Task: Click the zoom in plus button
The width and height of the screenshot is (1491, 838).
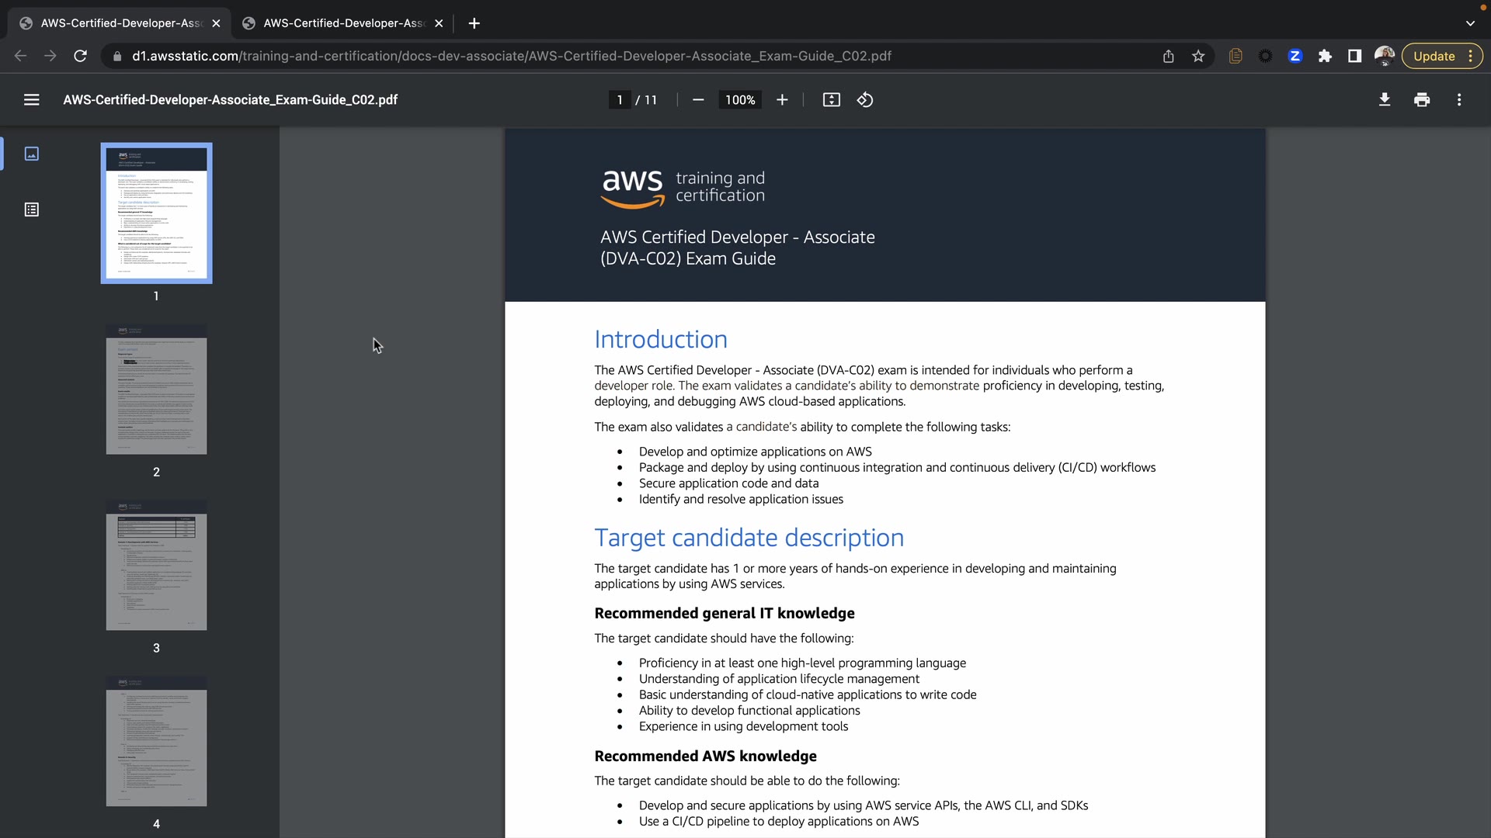Action: (782, 99)
